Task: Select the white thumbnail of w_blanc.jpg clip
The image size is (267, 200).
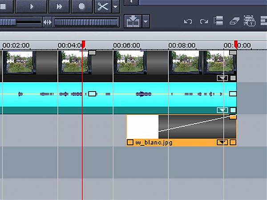Action: (143, 127)
